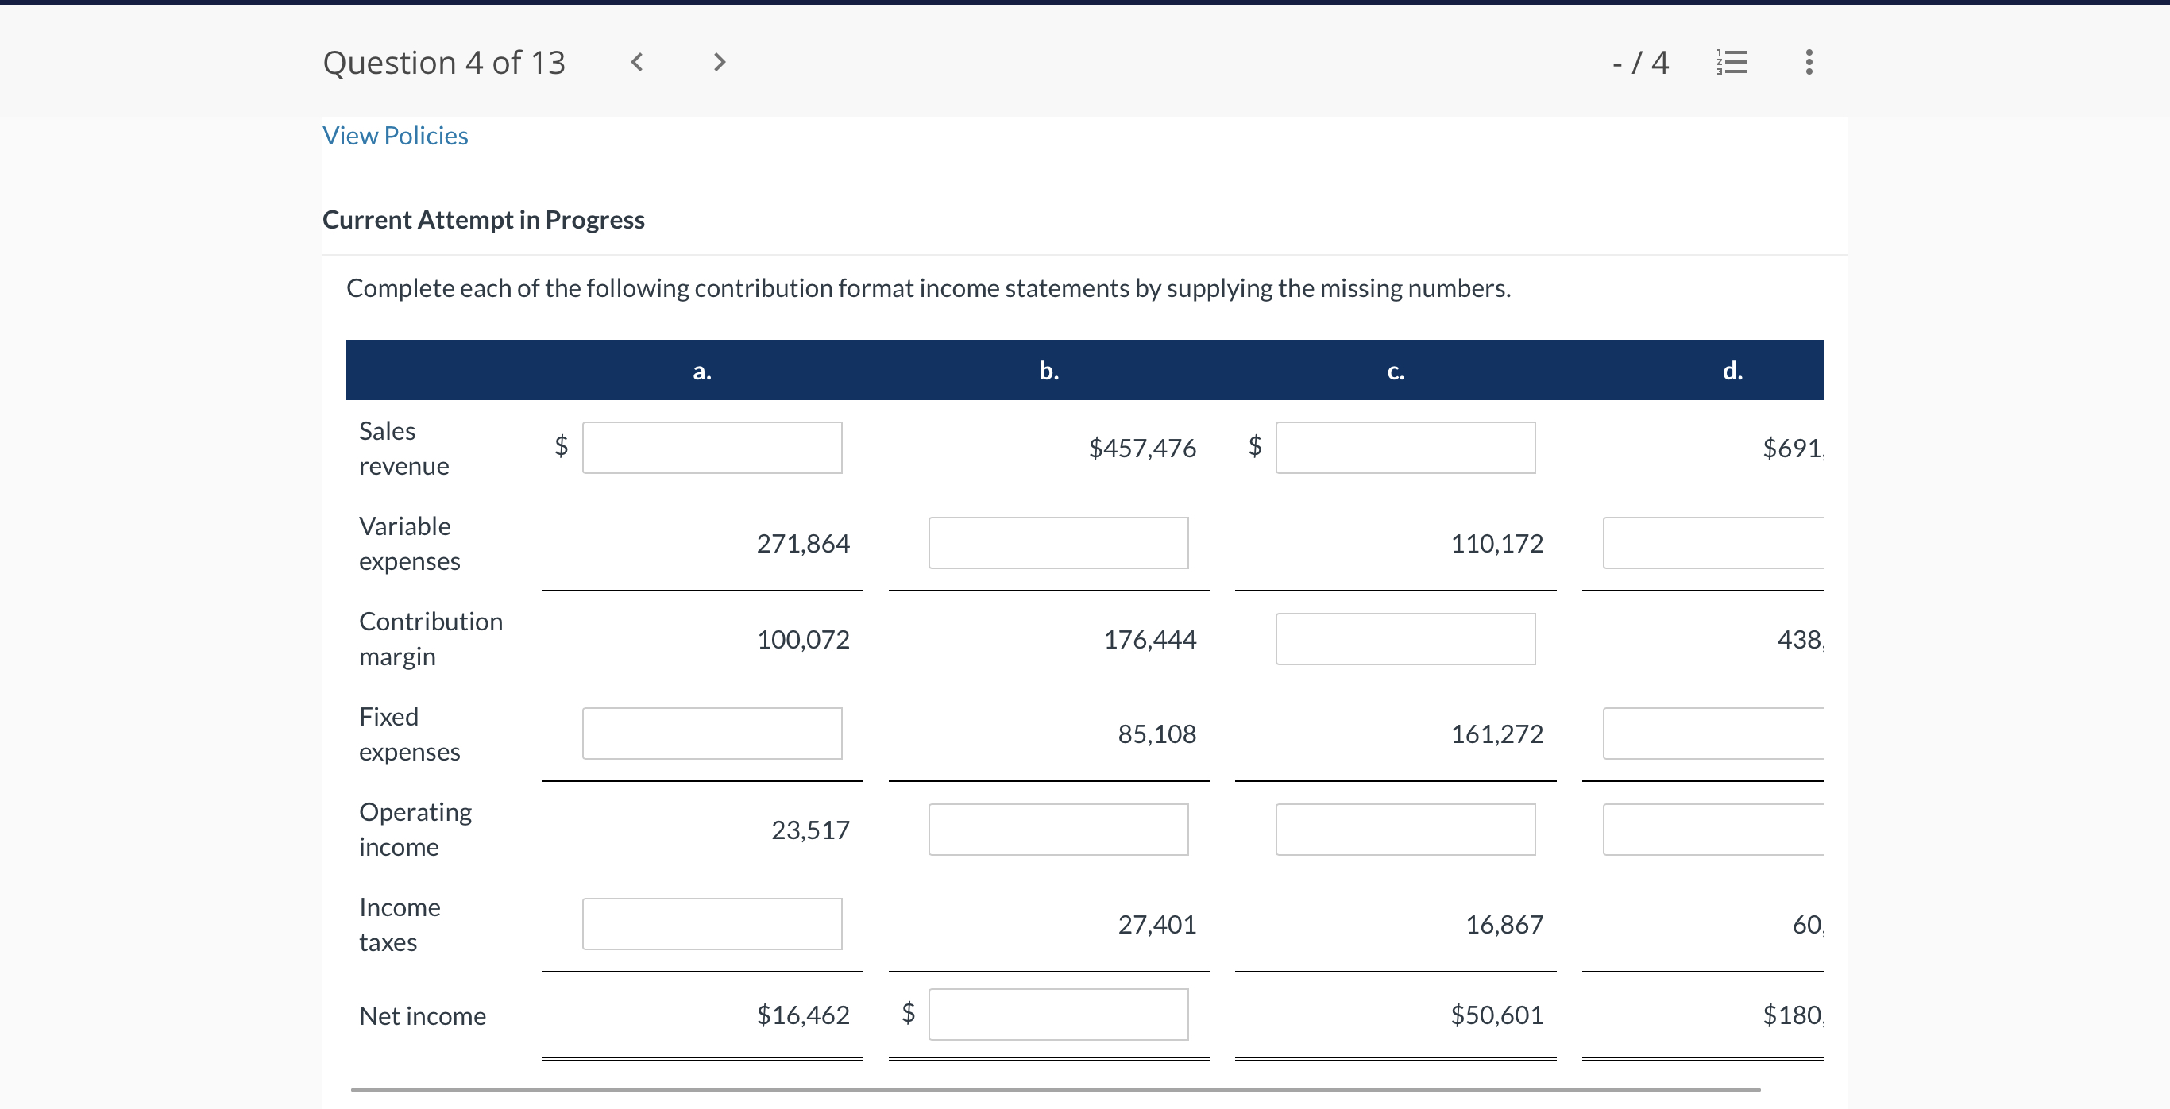
Task: Click Operating income input for column b
Action: click(1058, 830)
